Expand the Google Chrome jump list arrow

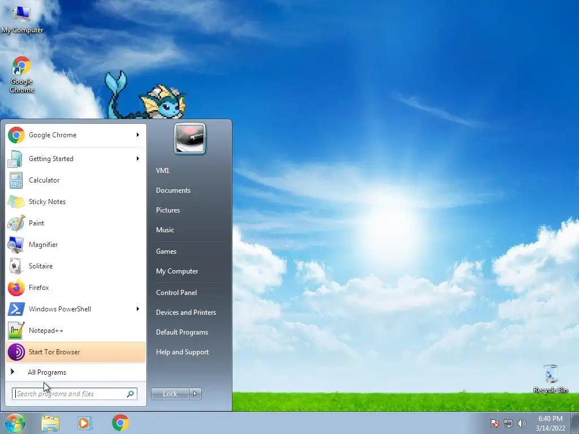point(138,135)
